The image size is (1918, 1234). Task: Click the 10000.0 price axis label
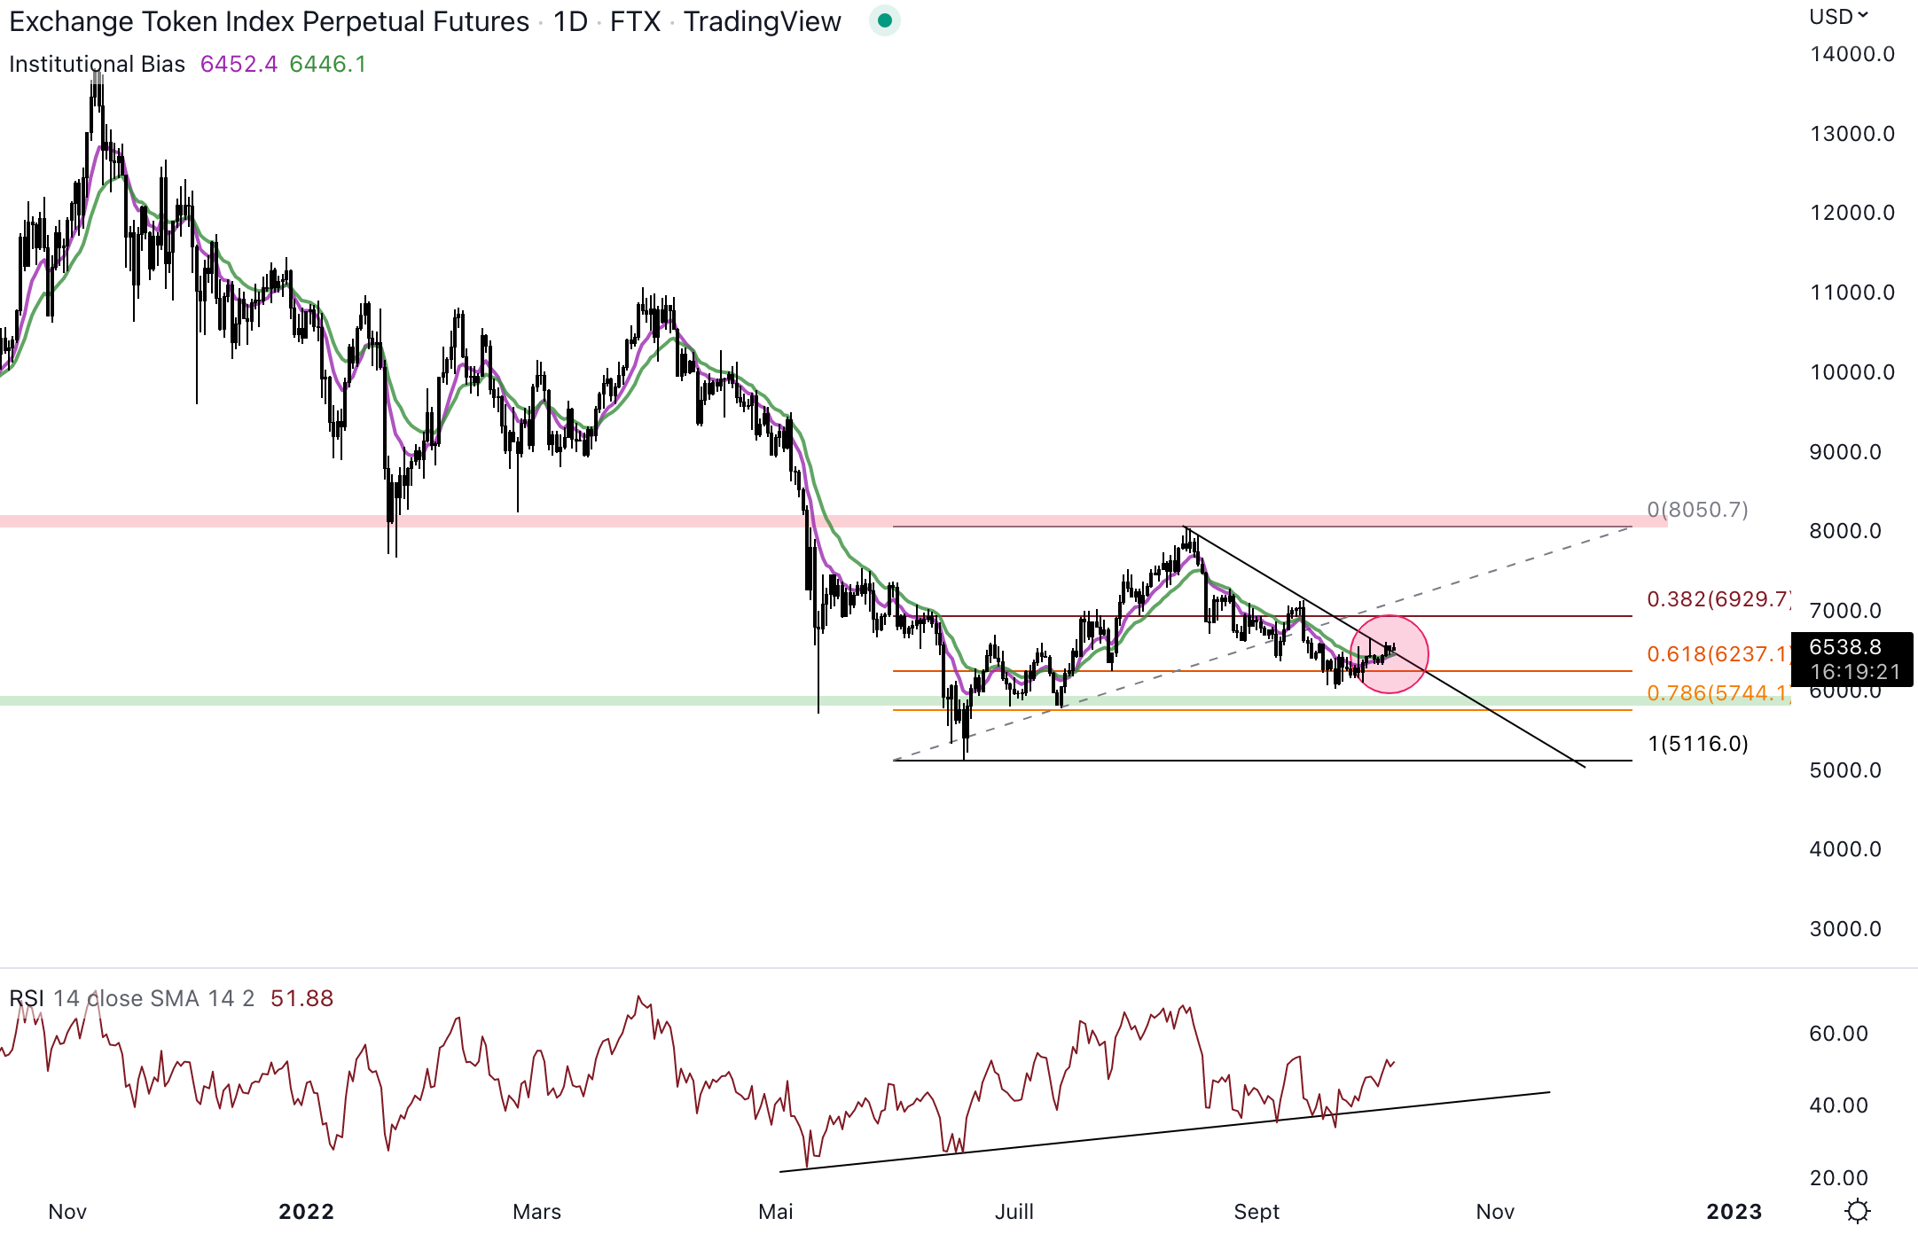[1851, 372]
